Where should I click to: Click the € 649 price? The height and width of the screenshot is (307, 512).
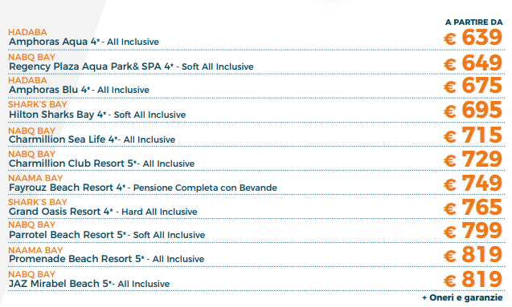point(473,63)
